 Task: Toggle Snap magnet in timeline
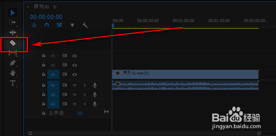click(x=47, y=25)
